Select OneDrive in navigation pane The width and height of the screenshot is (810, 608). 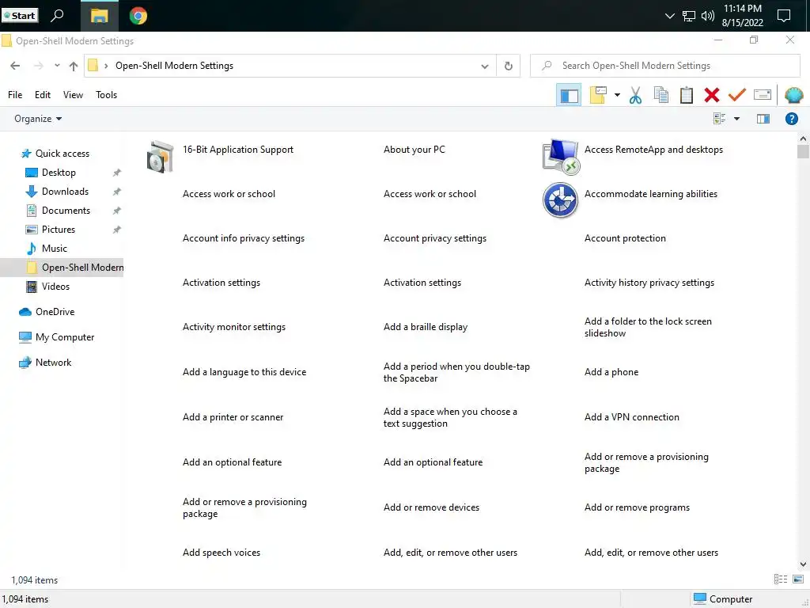coord(55,312)
